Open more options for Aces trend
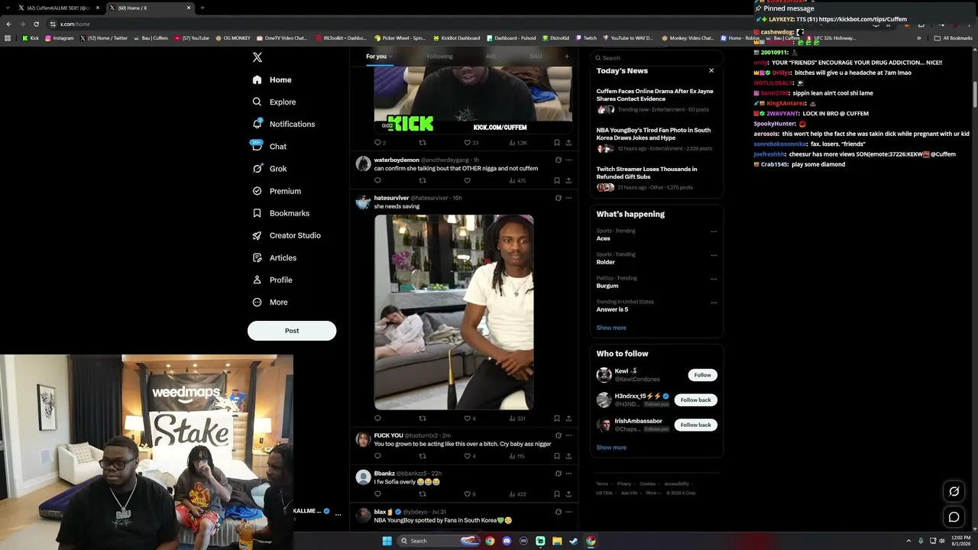Viewport: 978px width, 550px height. pos(714,231)
